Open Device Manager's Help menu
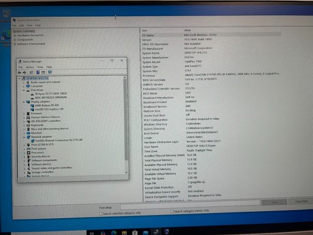The image size is (313, 235). pos(49,67)
